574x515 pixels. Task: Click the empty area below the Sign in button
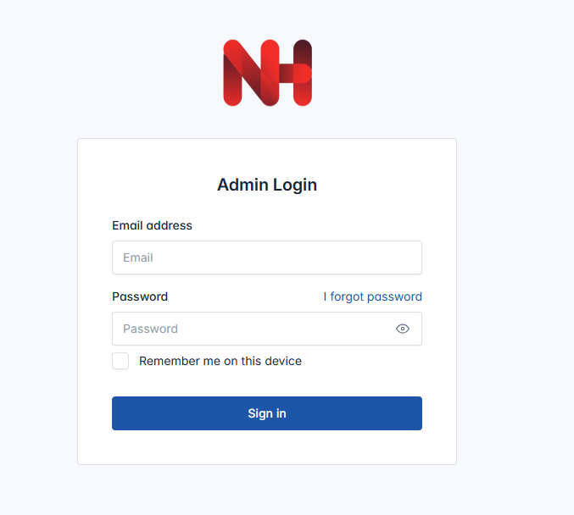267,447
